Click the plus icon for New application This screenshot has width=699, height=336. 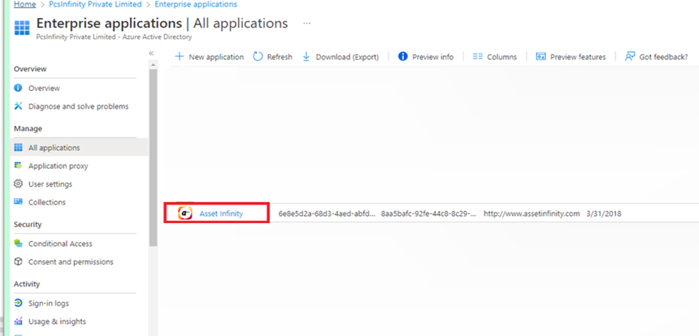tap(179, 57)
